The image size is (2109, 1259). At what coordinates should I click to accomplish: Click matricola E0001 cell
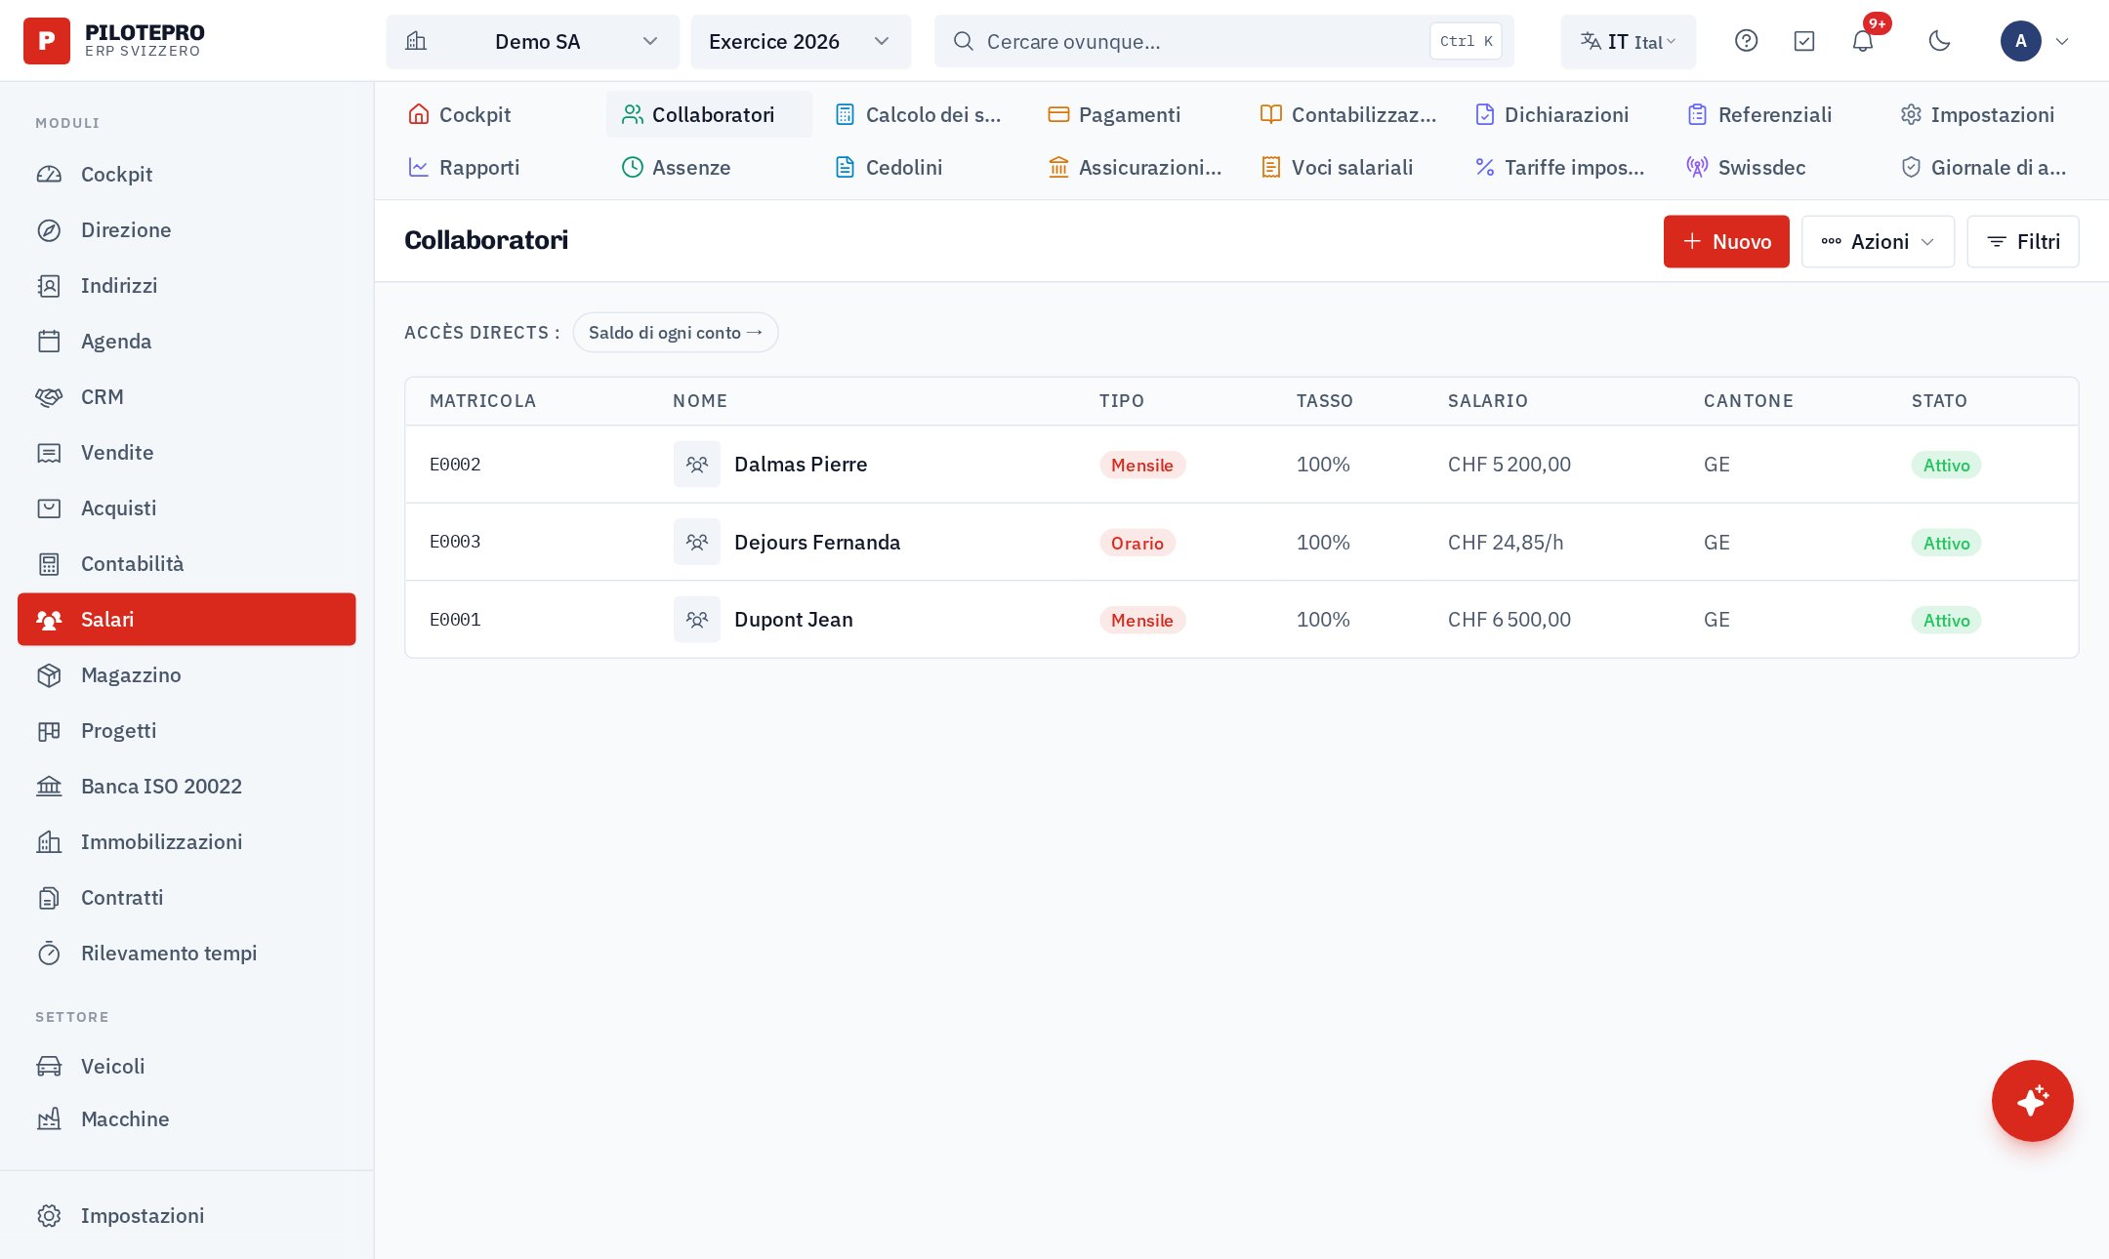click(x=455, y=619)
